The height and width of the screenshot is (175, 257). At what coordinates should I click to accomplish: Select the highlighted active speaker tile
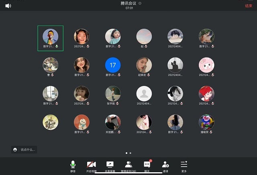click(51, 38)
